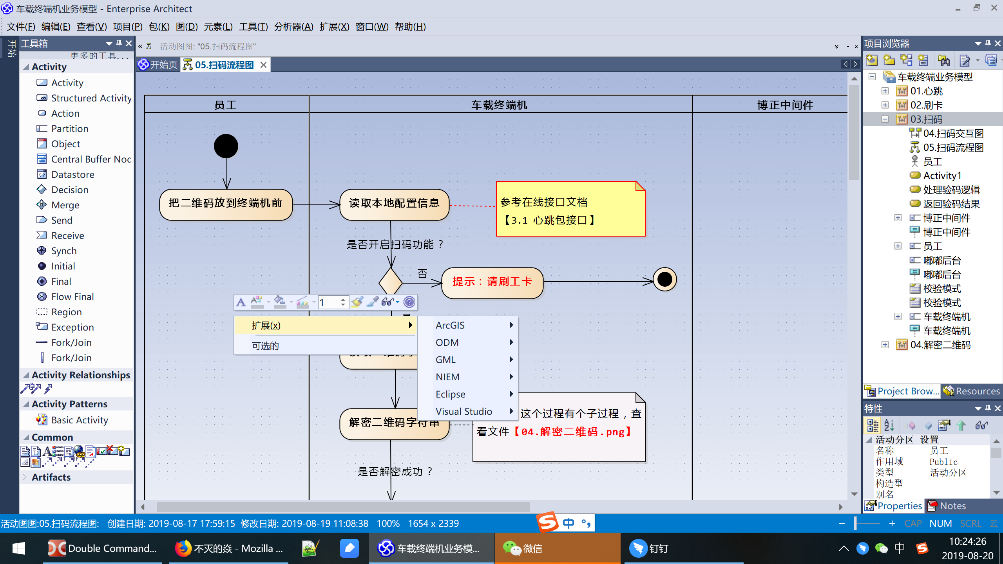Select the Central Buffer Node tool

[x=91, y=159]
